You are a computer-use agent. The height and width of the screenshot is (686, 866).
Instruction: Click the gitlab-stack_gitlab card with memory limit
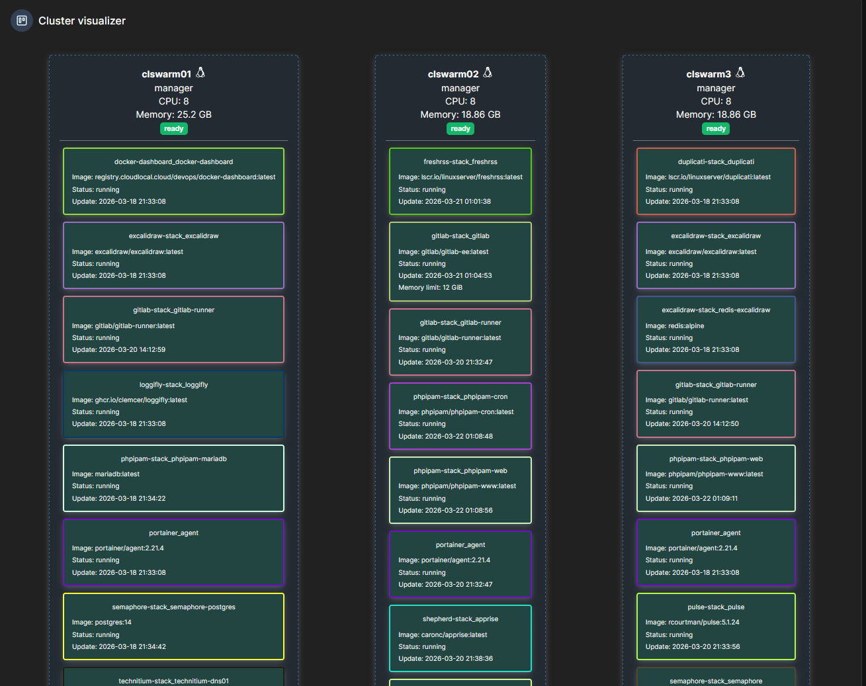pyautogui.click(x=460, y=261)
